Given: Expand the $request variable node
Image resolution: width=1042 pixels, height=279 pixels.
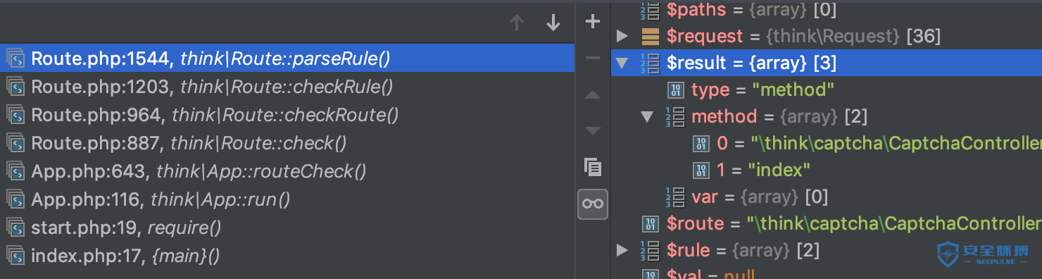Looking at the screenshot, I should tap(622, 36).
